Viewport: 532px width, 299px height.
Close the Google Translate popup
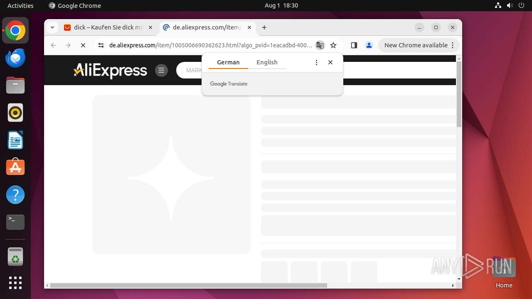tap(330, 62)
